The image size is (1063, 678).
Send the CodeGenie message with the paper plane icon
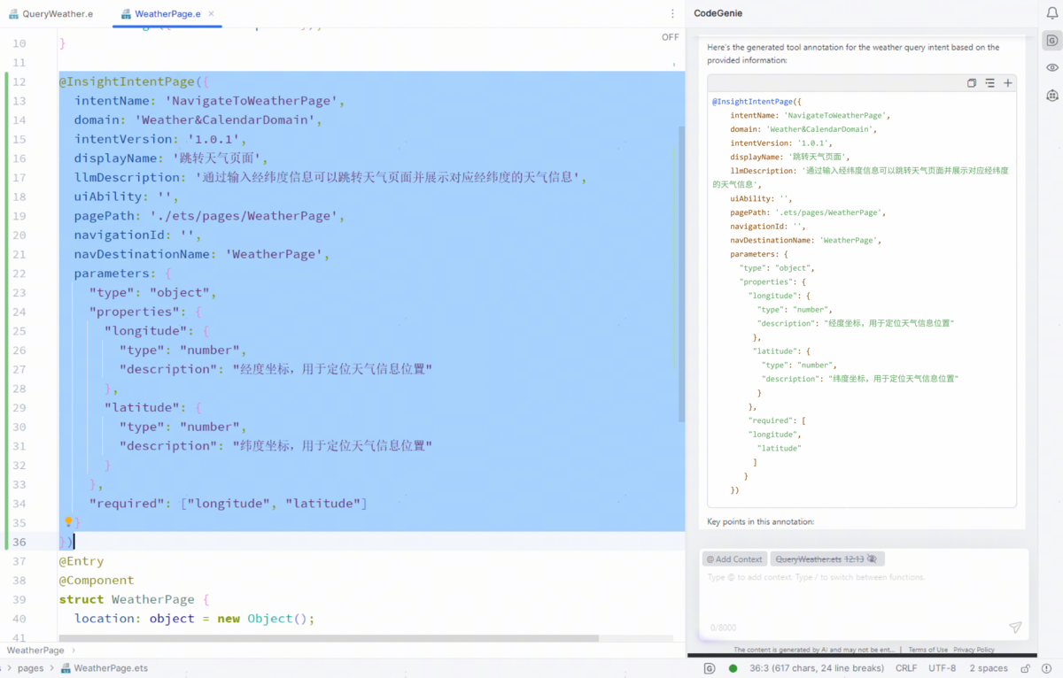tap(1015, 628)
